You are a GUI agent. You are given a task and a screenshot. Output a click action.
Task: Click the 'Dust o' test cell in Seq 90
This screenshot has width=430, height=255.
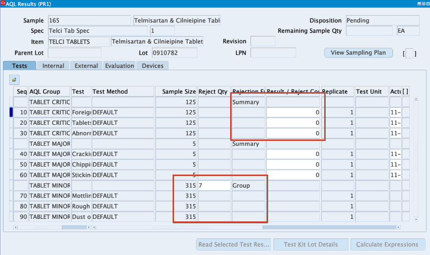tap(81, 217)
